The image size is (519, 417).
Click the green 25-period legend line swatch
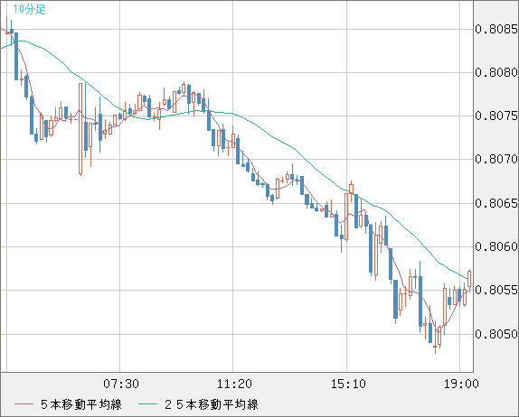click(147, 404)
